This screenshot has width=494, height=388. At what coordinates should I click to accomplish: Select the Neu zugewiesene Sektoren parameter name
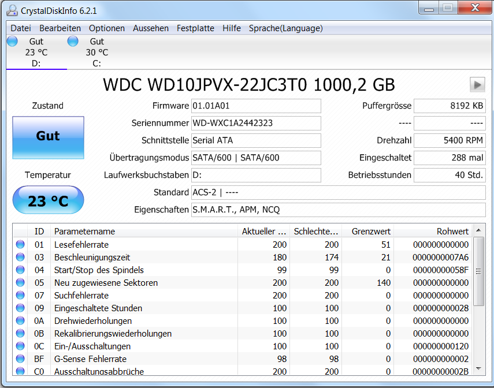(106, 283)
